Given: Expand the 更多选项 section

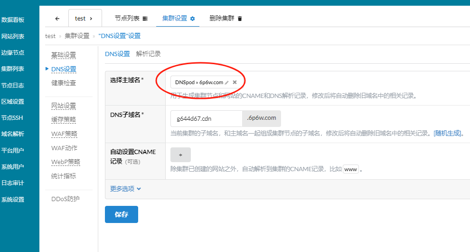Looking at the screenshot, I should [126, 189].
